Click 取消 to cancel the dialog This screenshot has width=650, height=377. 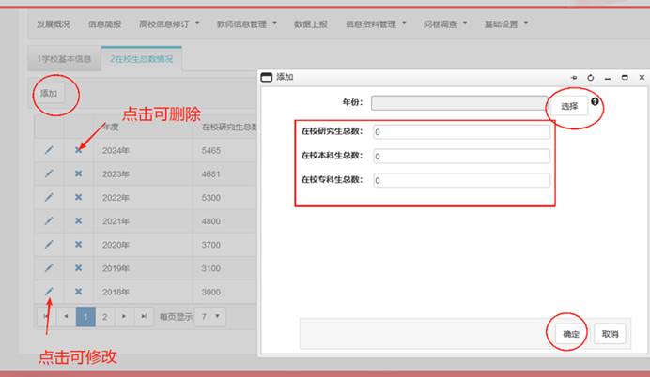pyautogui.click(x=610, y=334)
